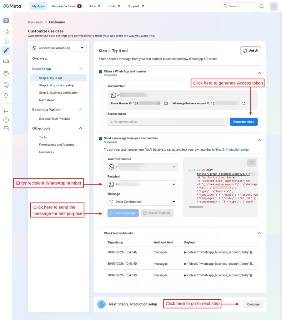Select the pencil Use cases sidebar icon
Image resolution: width=282 pixels, height=320 pixels.
(x=6, y=50)
